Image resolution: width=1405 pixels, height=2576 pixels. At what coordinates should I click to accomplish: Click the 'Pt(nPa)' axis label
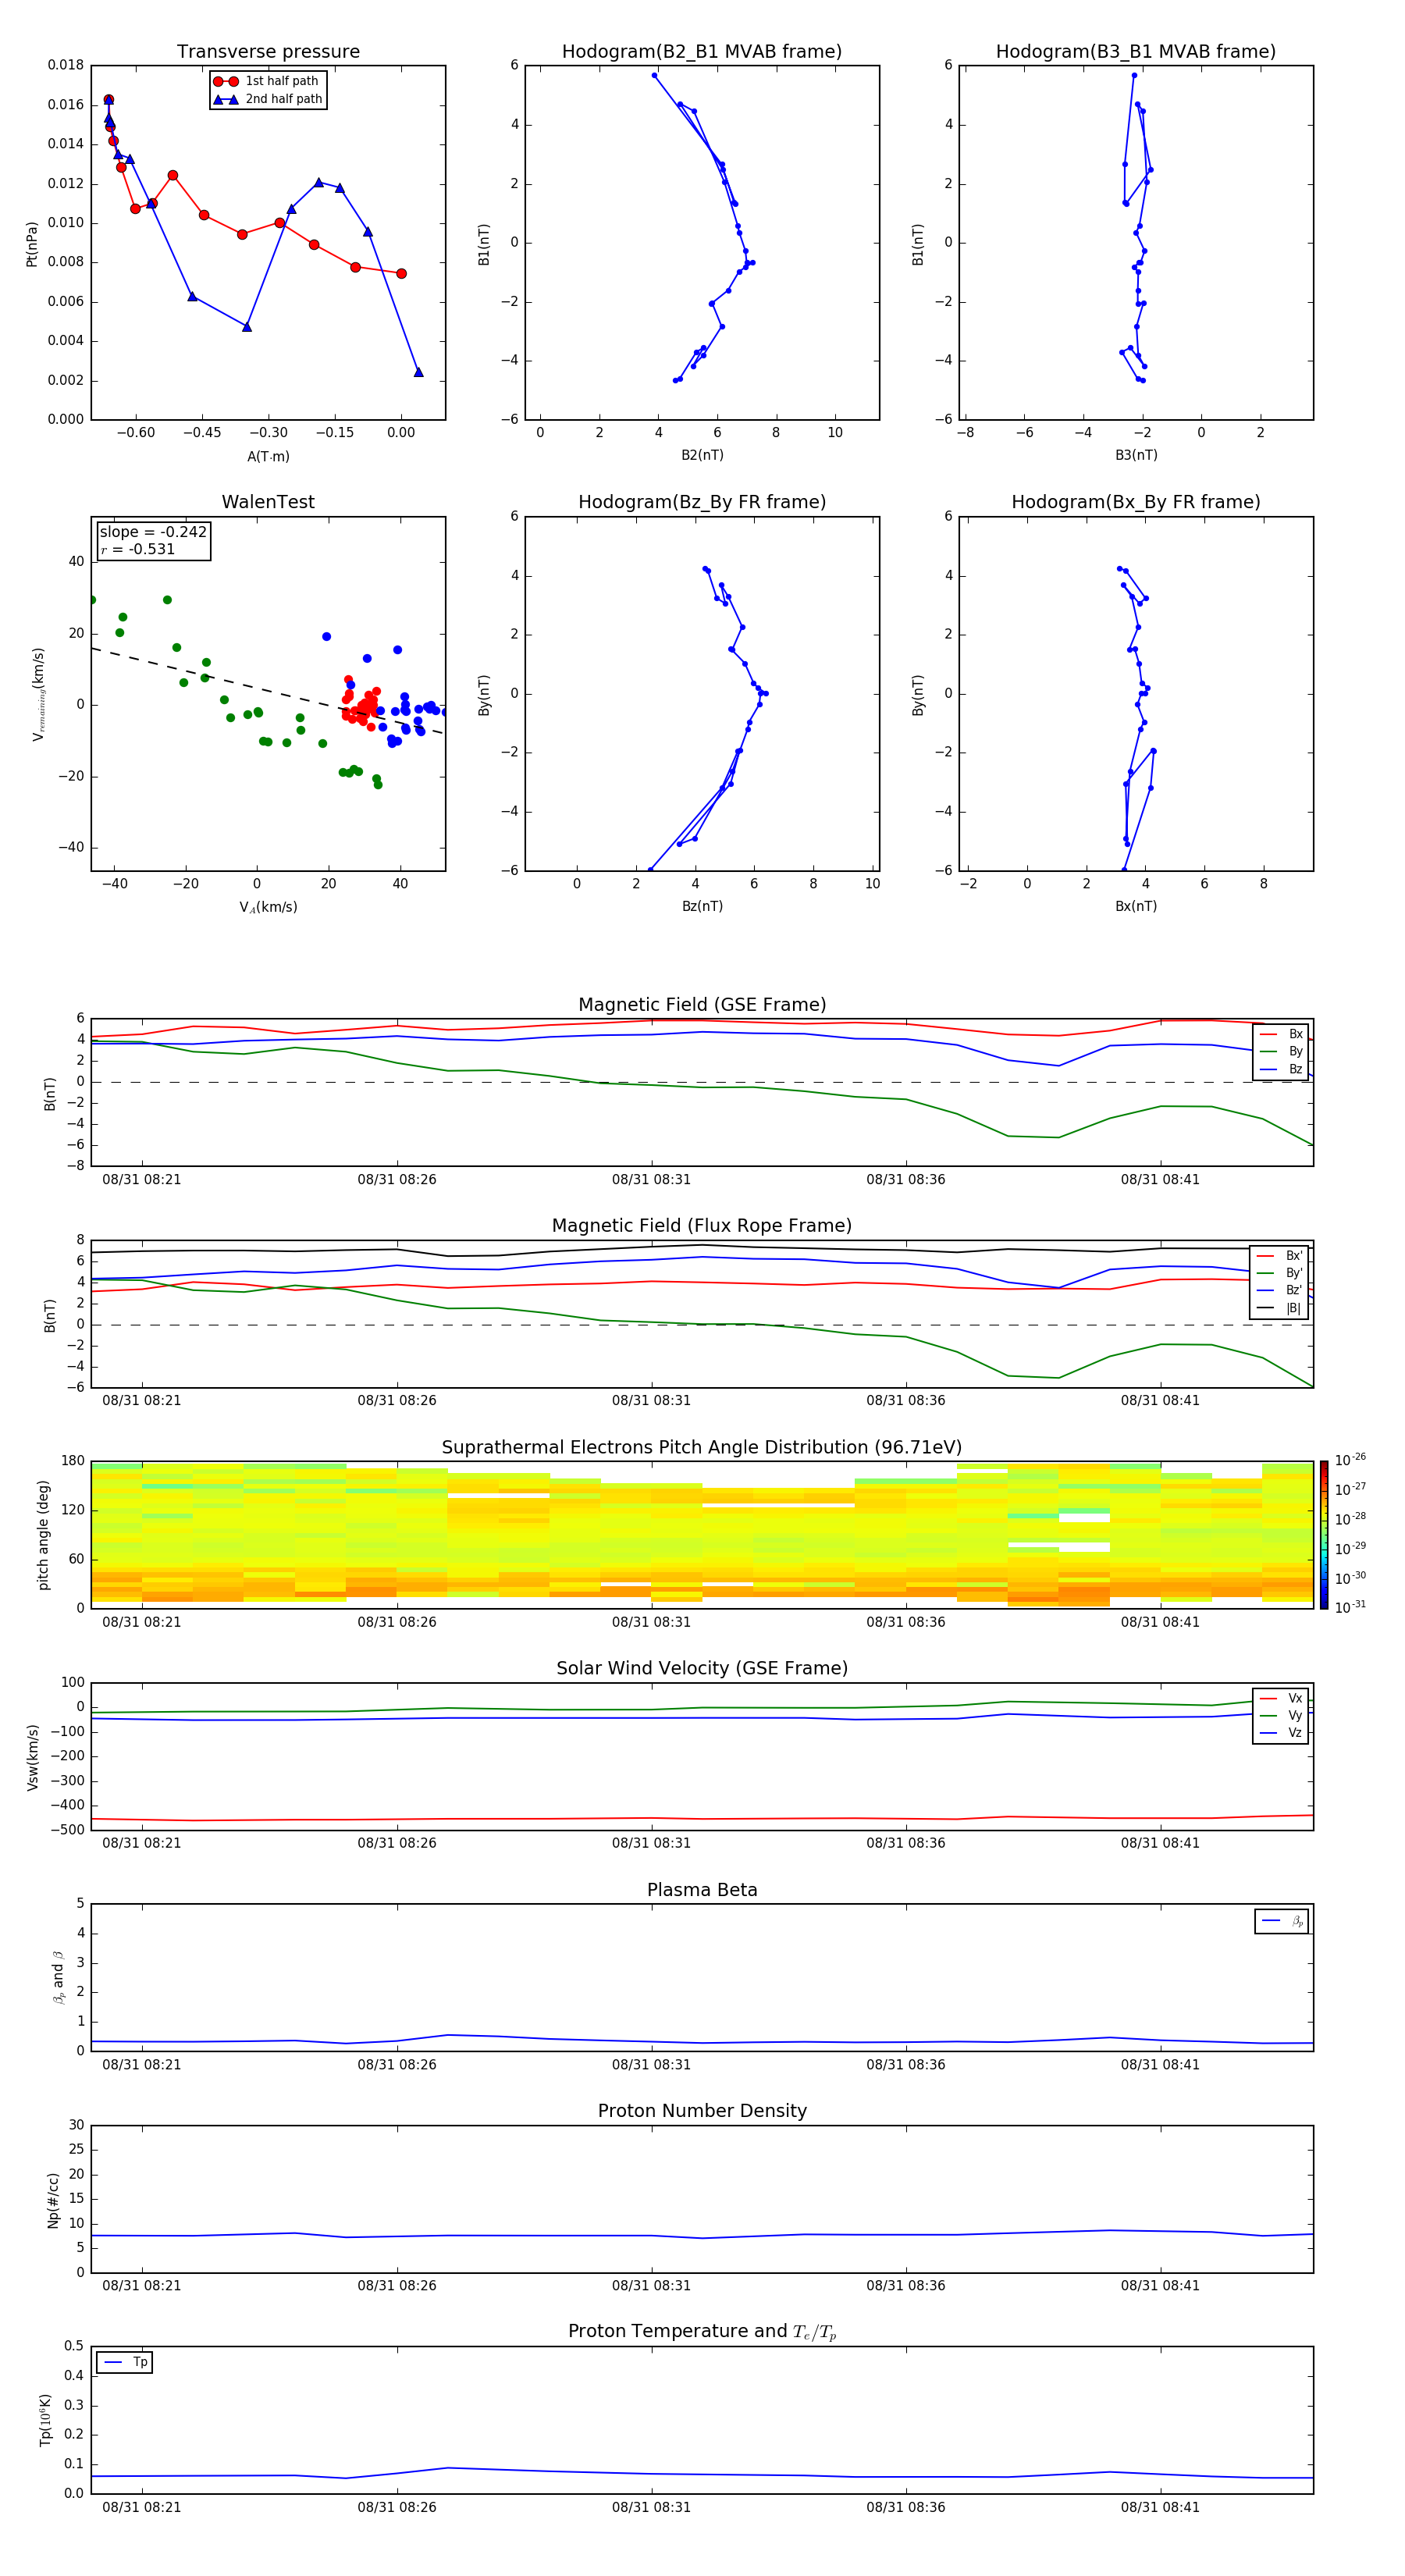(32, 244)
